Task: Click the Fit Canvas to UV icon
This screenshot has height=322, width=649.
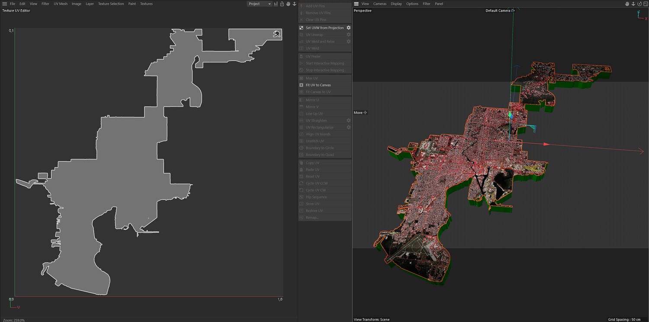Action: 302,92
